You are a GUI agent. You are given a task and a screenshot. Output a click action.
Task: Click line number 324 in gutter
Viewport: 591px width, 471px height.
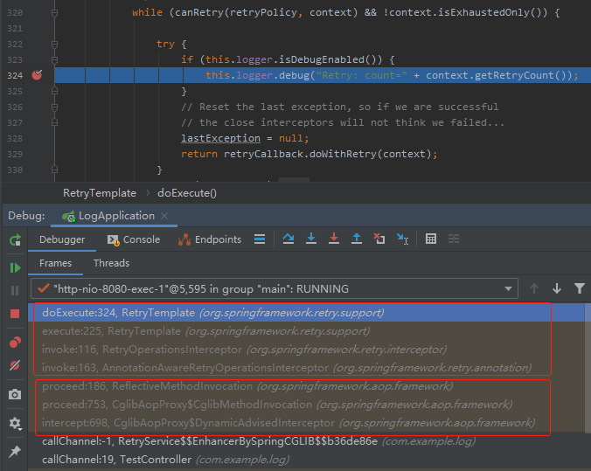[15, 76]
